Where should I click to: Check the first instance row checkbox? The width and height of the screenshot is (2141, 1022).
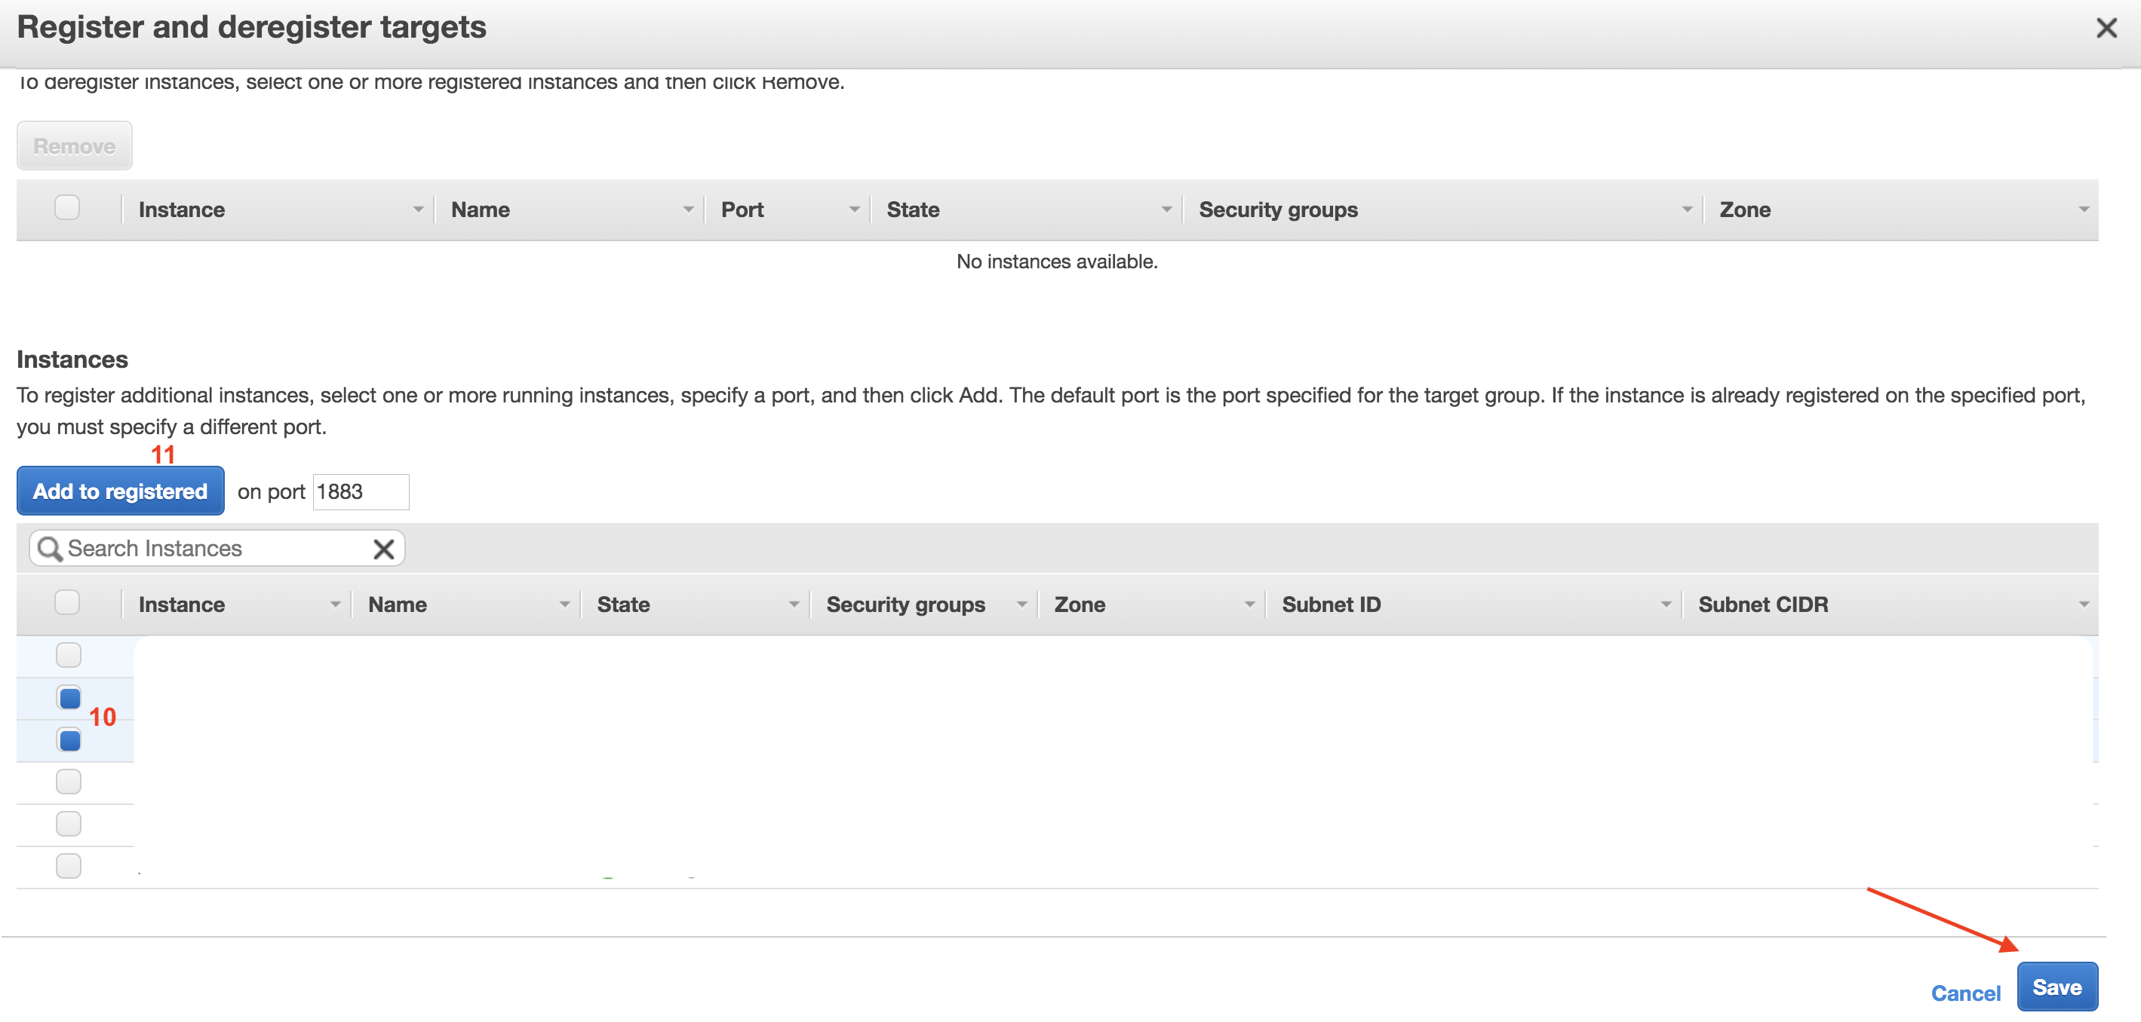coord(69,656)
